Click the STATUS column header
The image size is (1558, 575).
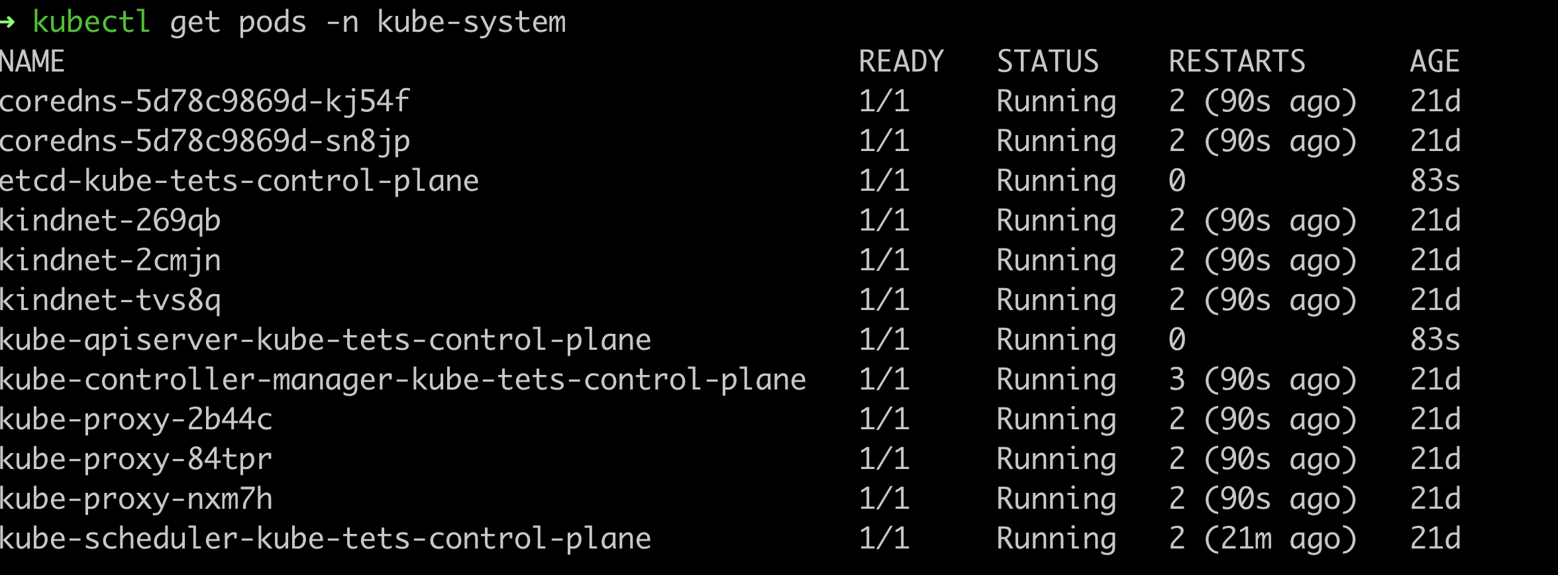(x=1047, y=62)
